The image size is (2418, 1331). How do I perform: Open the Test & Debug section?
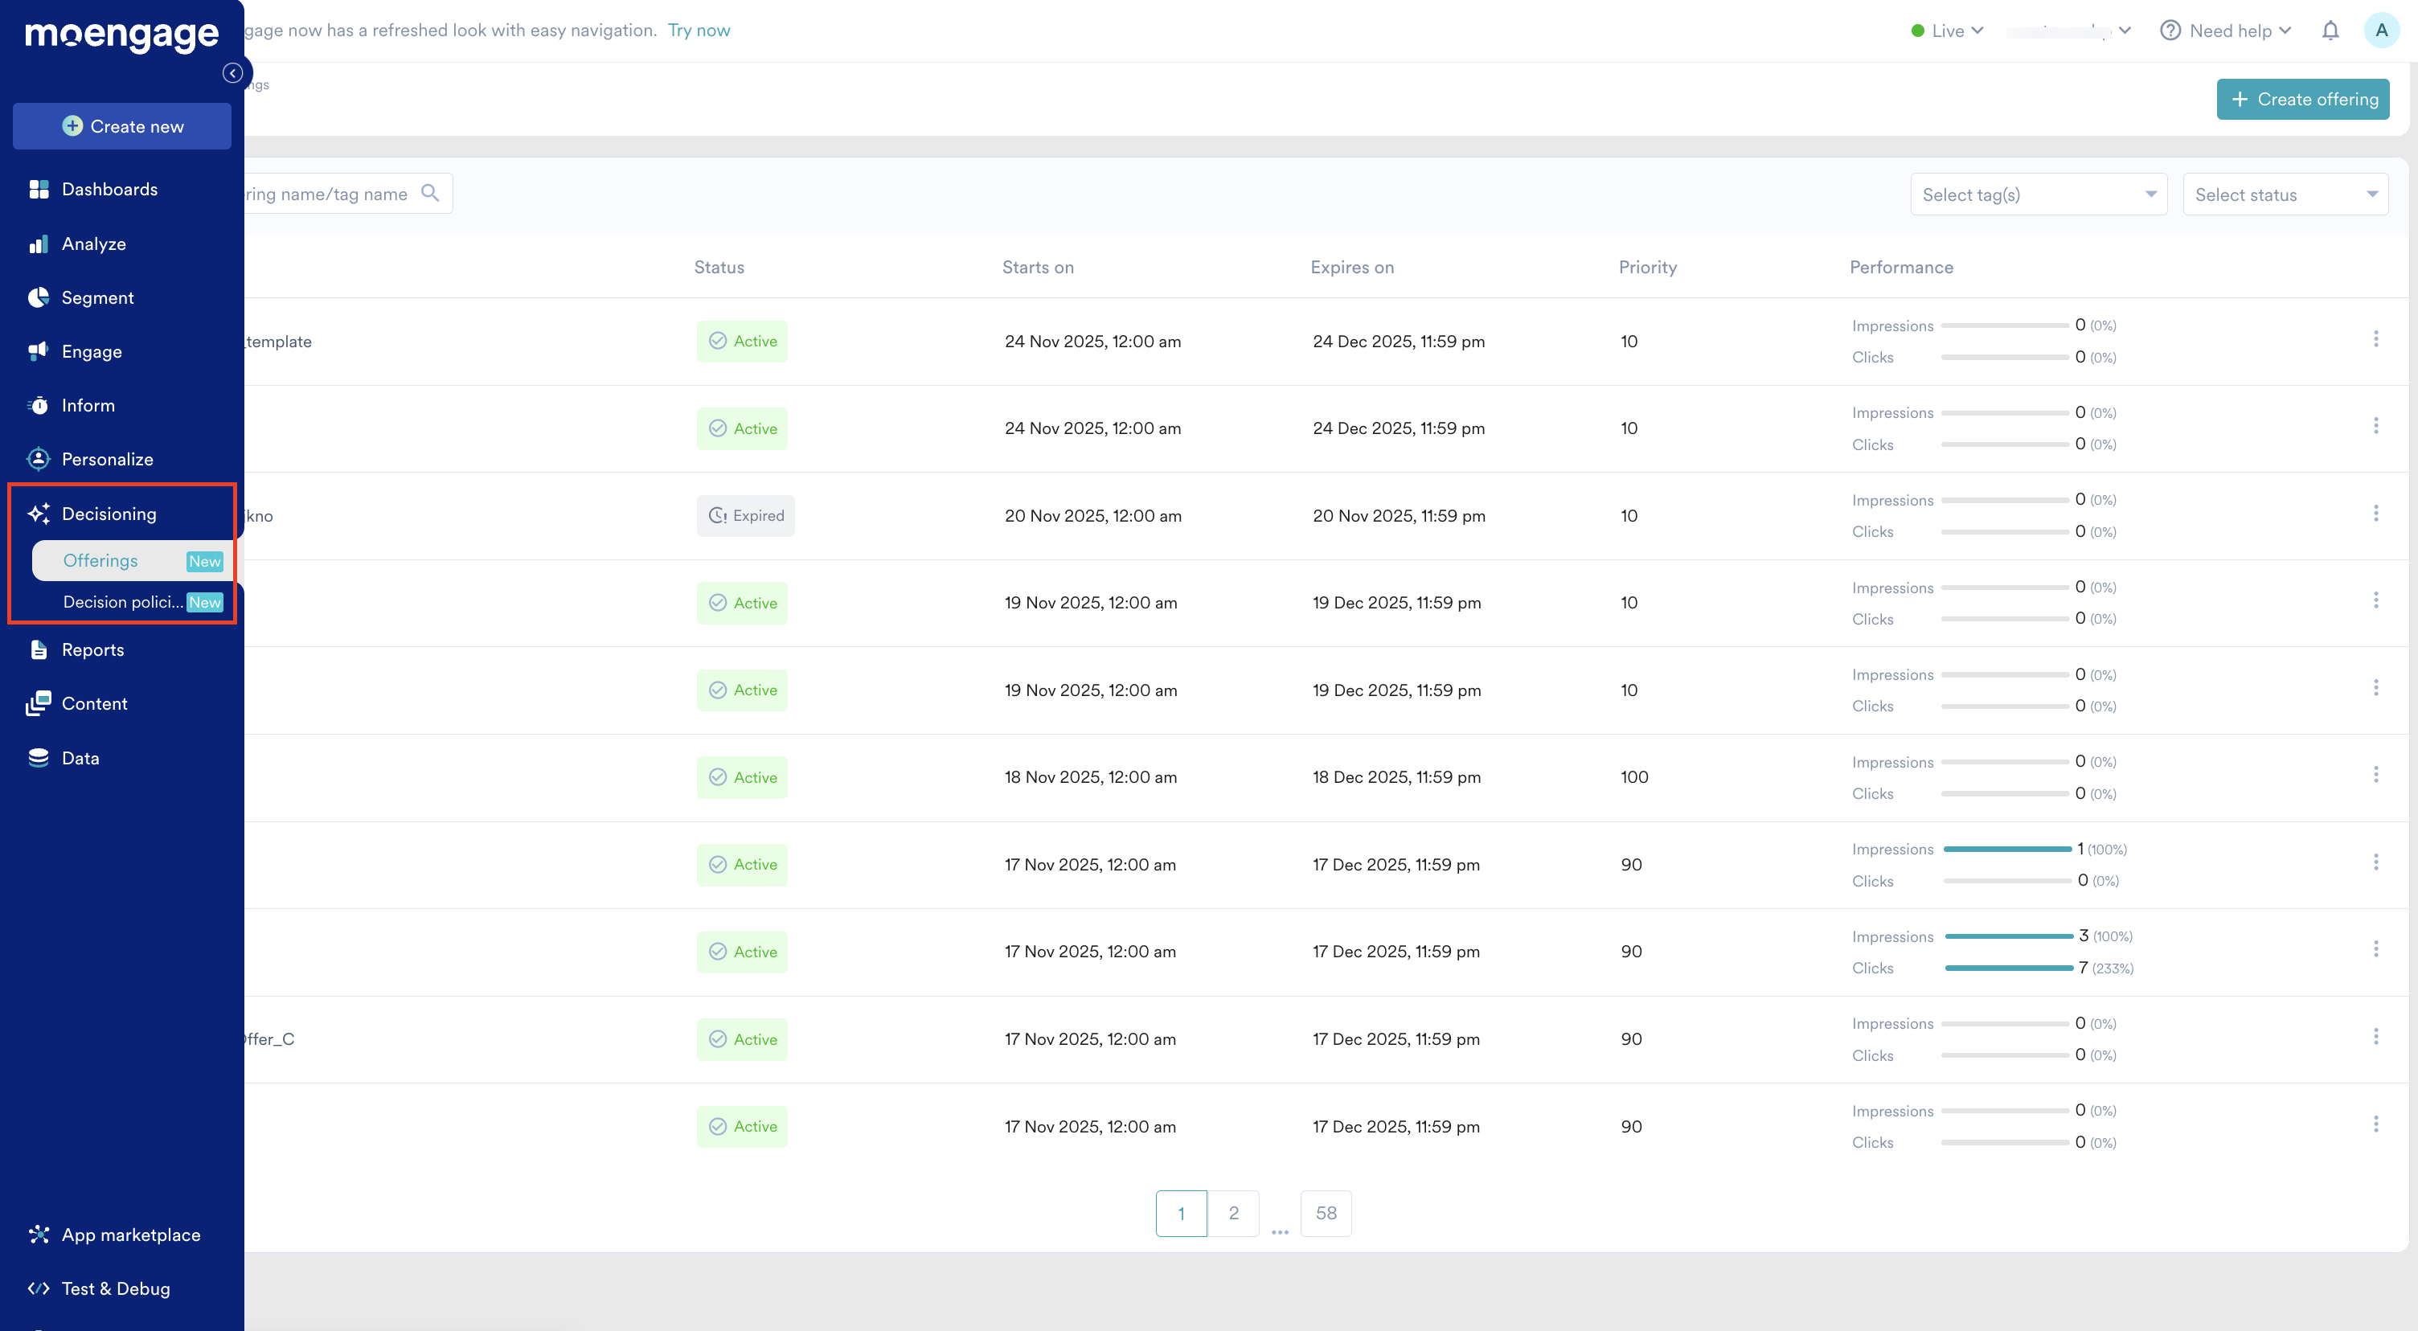116,1288
